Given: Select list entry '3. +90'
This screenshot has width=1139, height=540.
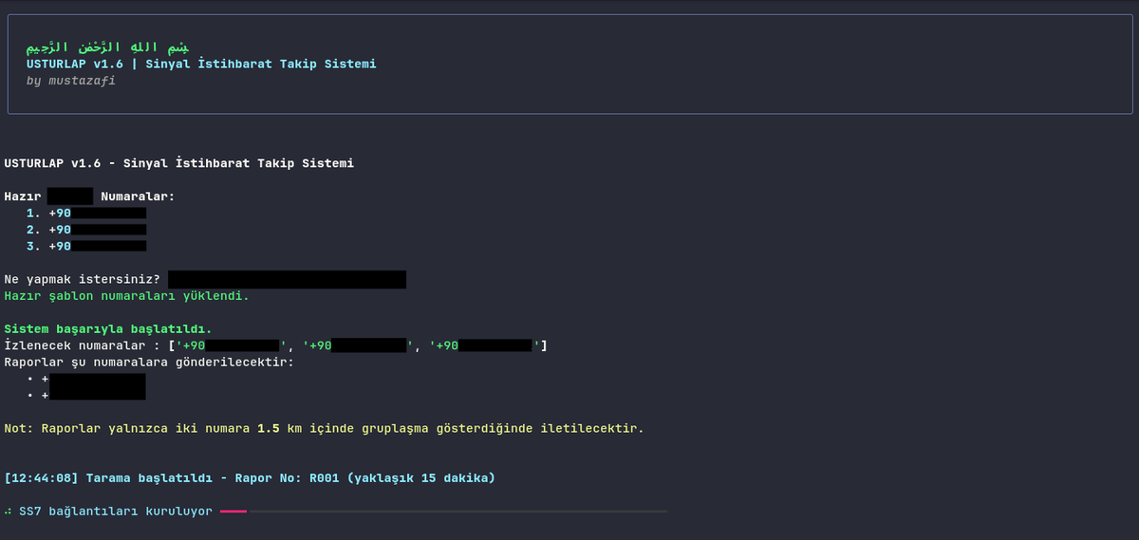Looking at the screenshot, I should [86, 246].
